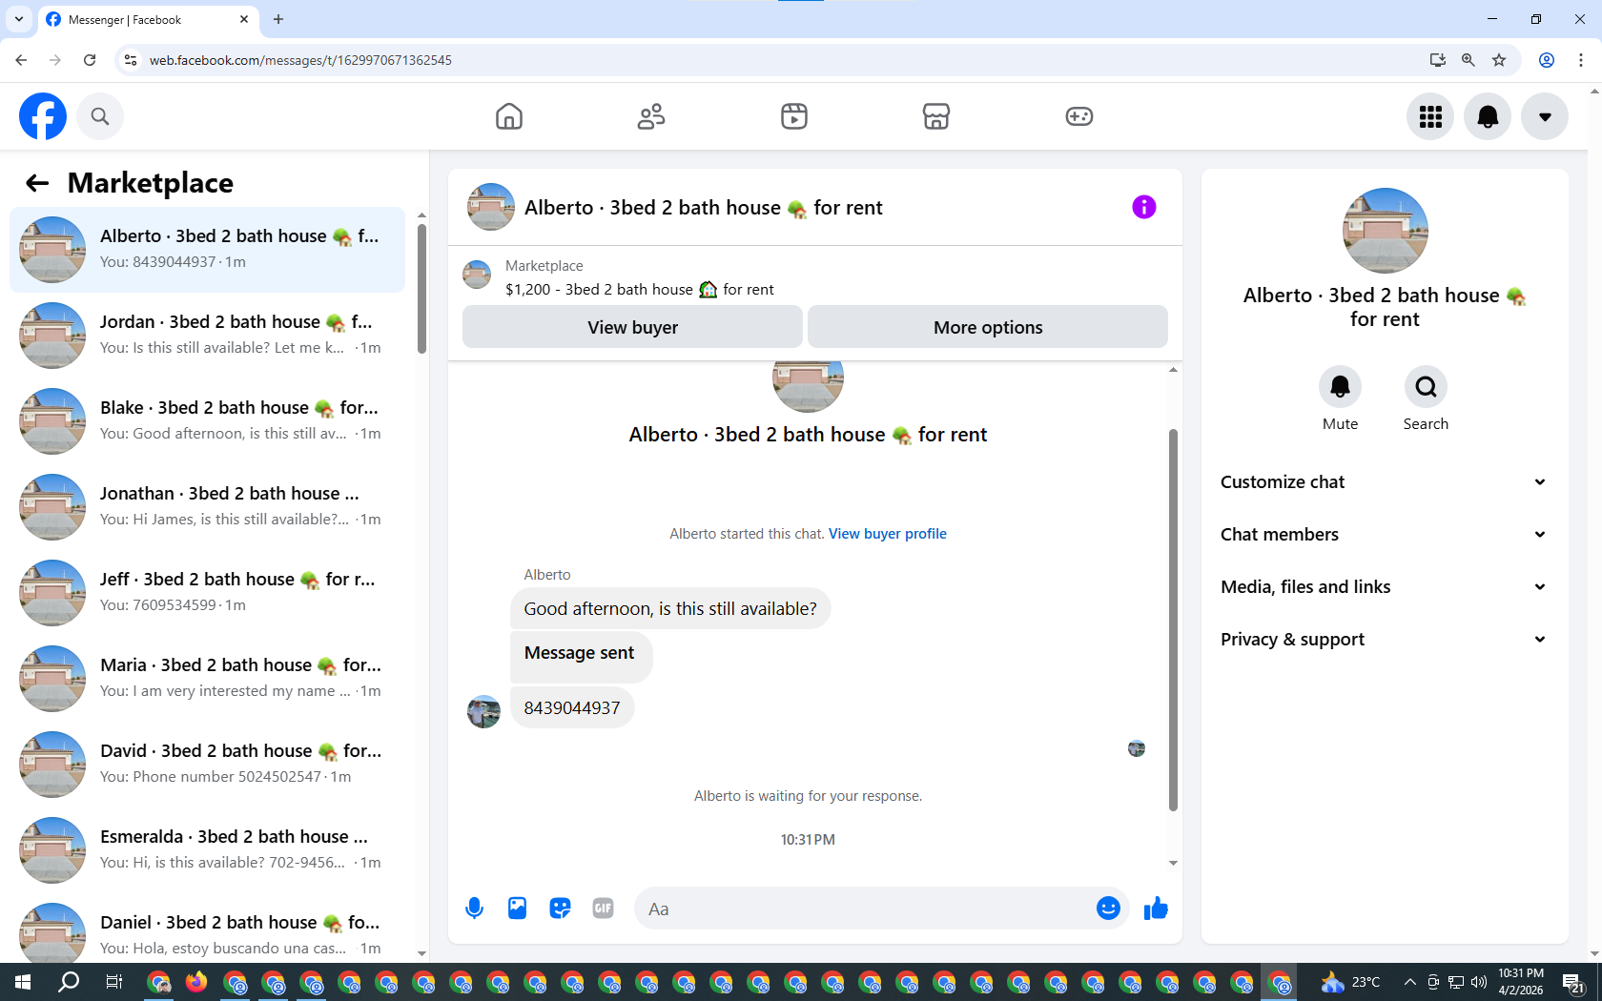This screenshot has height=1001, width=1602.
Task: Go back with the browser back arrow
Action: [21, 60]
